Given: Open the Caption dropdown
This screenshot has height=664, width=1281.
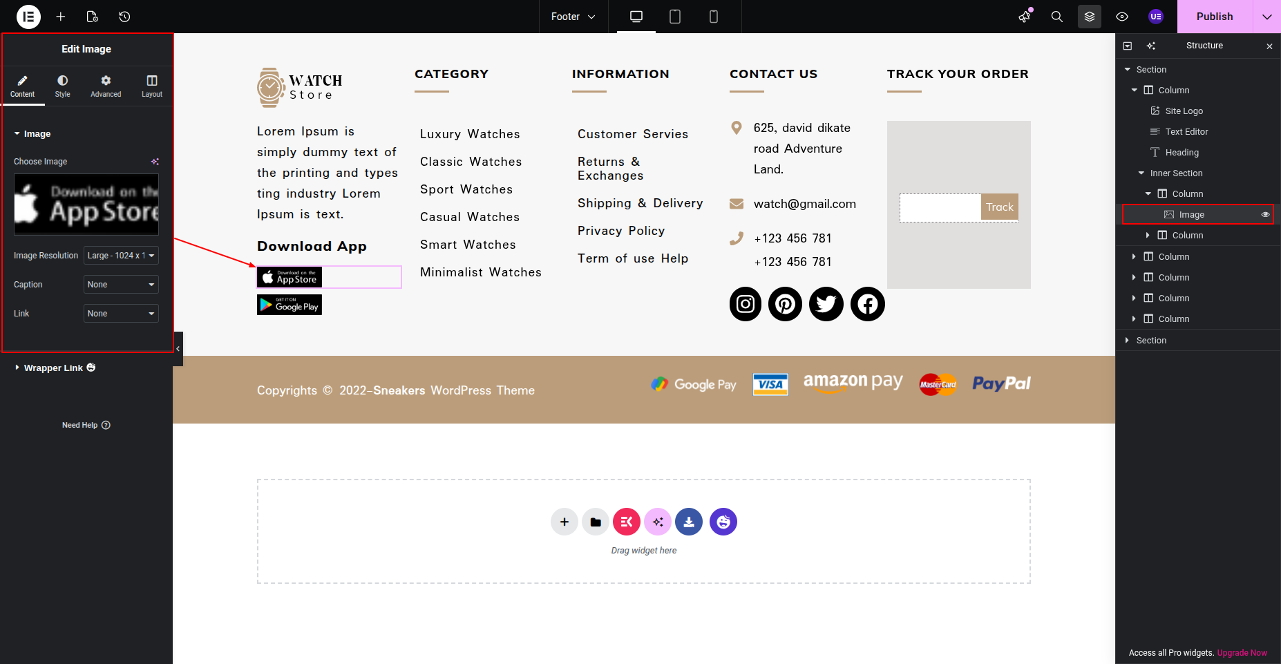Looking at the screenshot, I should tap(121, 285).
